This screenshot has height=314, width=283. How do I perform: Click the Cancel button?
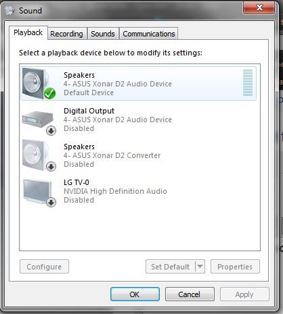[190, 294]
